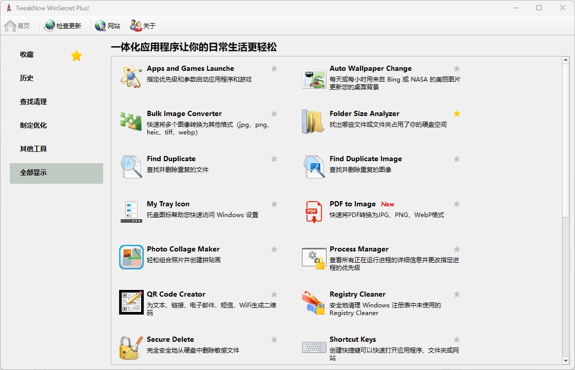
Task: Star the Find Duplicate Image tool
Action: pos(457,159)
